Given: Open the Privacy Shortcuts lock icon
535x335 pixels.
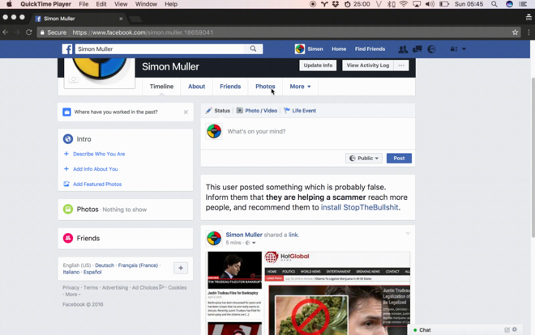Looking at the screenshot, I should pos(453,49).
